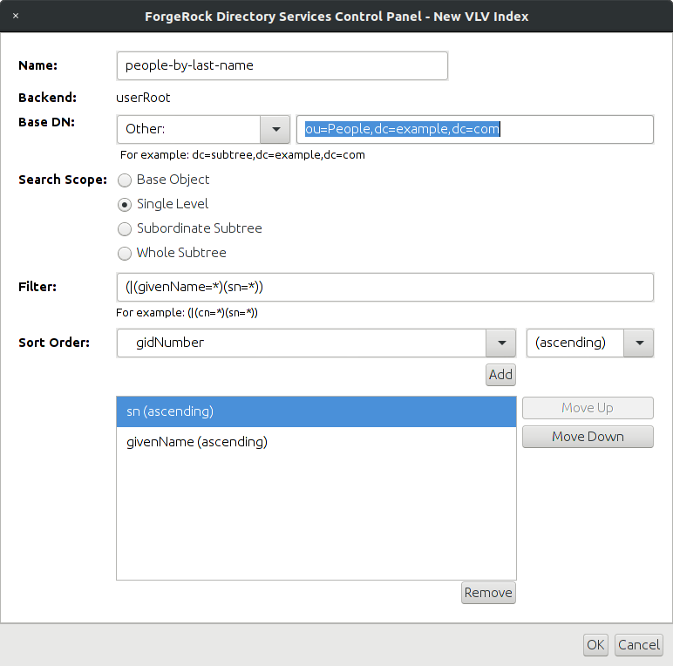Expand the gidNumber sort attribute dropdown
Screen dimensions: 673x666
pos(501,343)
